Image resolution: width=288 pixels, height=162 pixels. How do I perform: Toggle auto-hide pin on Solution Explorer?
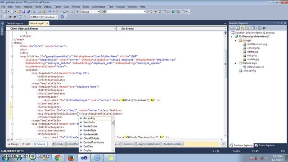click(x=281, y=23)
